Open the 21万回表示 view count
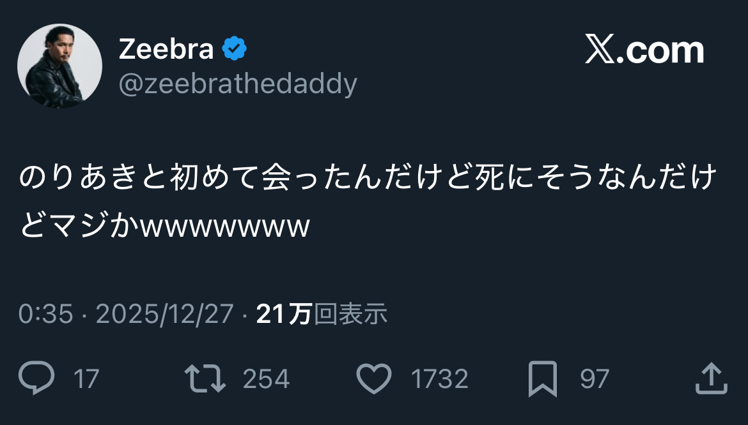The height and width of the screenshot is (425, 748). point(322,314)
